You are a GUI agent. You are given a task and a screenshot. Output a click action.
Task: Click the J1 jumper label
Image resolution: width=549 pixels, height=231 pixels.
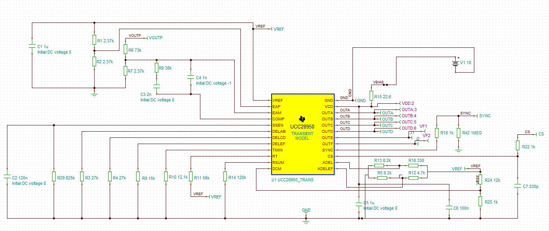pos(412,133)
